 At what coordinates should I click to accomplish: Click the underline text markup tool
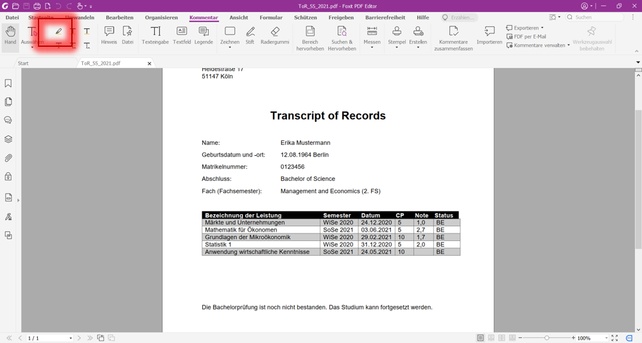pyautogui.click(x=87, y=31)
